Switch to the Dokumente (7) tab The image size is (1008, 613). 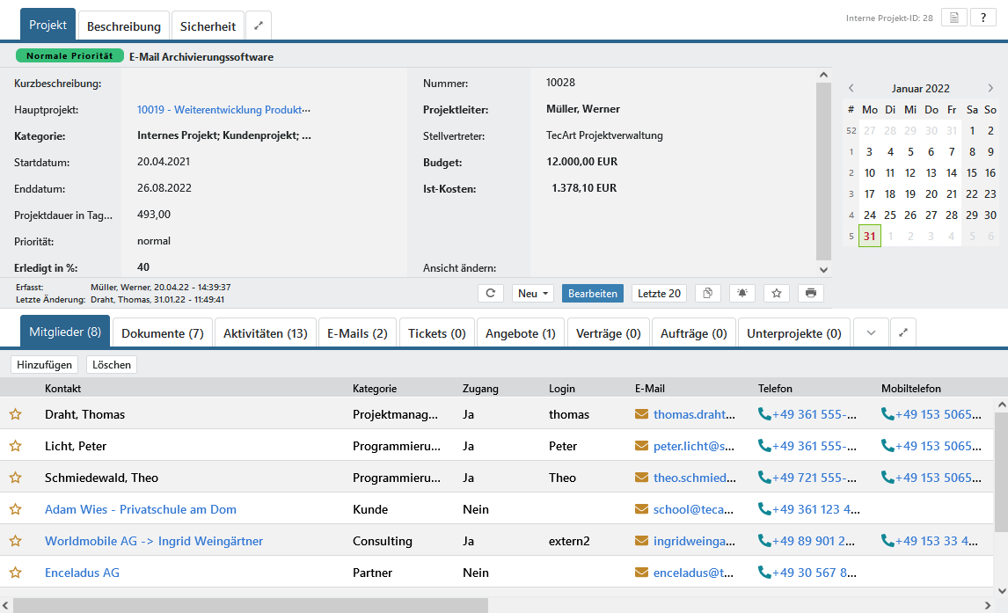[x=163, y=333]
